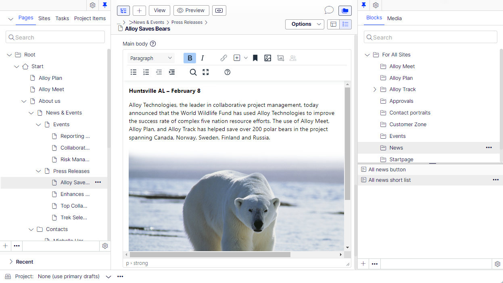
Task: Collapse the About us node
Action: [24, 101]
